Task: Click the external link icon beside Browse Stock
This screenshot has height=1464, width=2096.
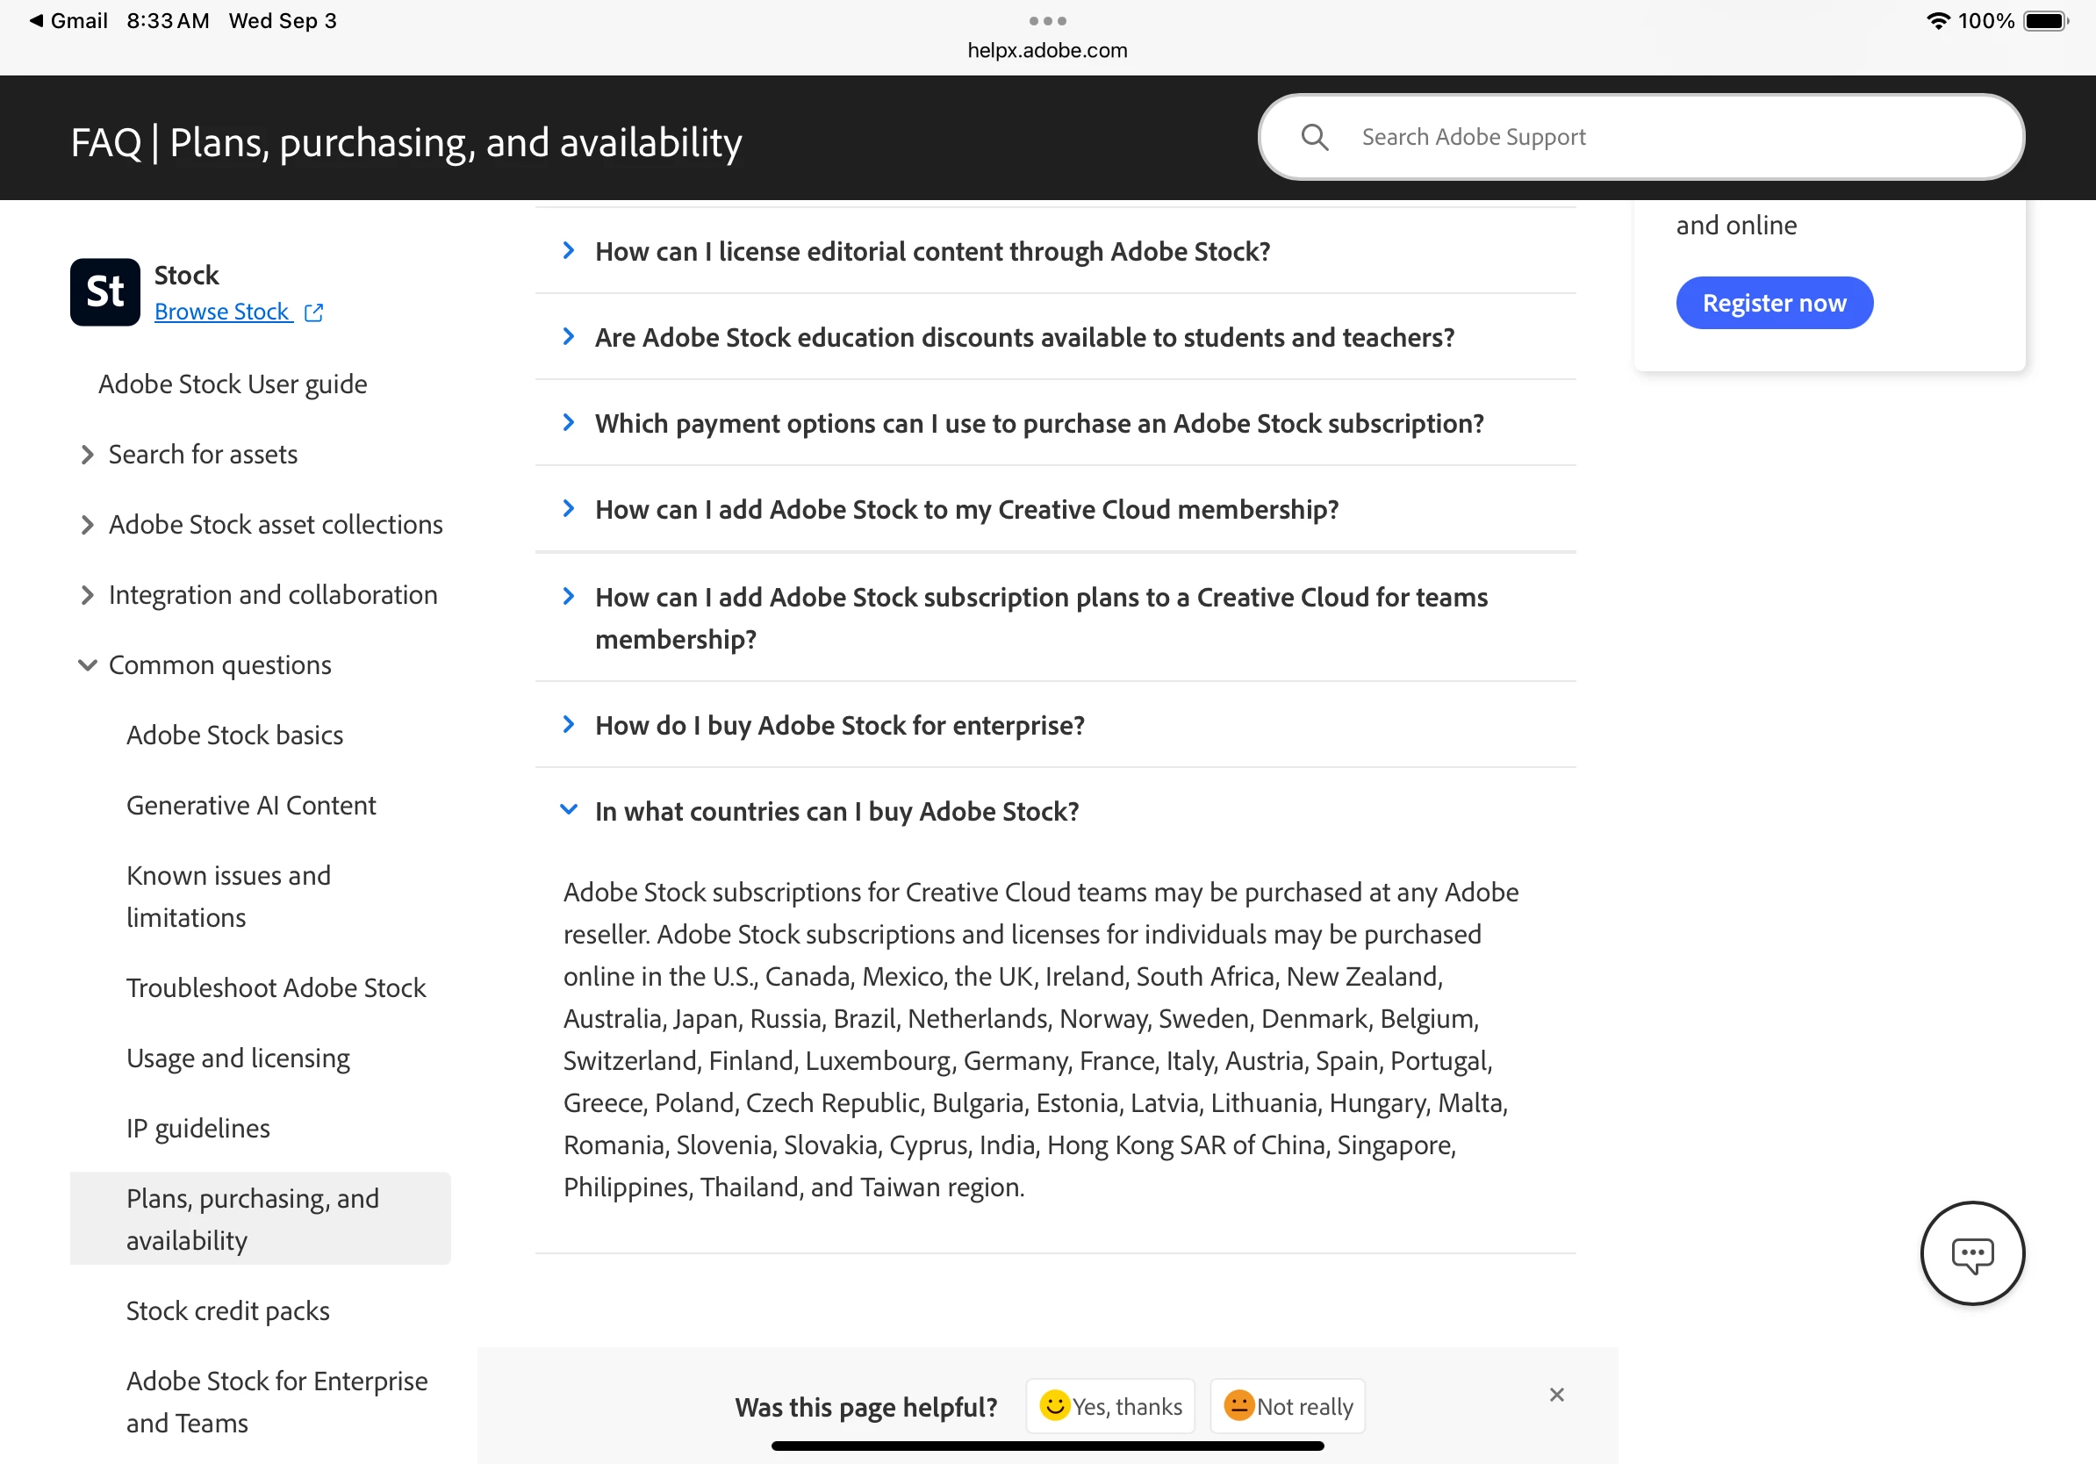Action: click(x=313, y=312)
